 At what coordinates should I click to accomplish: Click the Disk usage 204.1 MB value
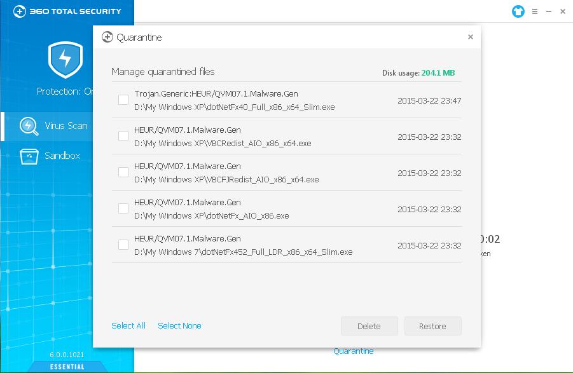438,72
